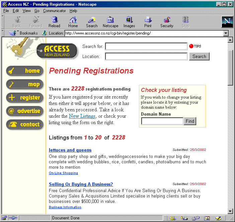Screen dimensions: 235x222
Task: Click the Reload toolbar icon
Action: click(x=54, y=22)
